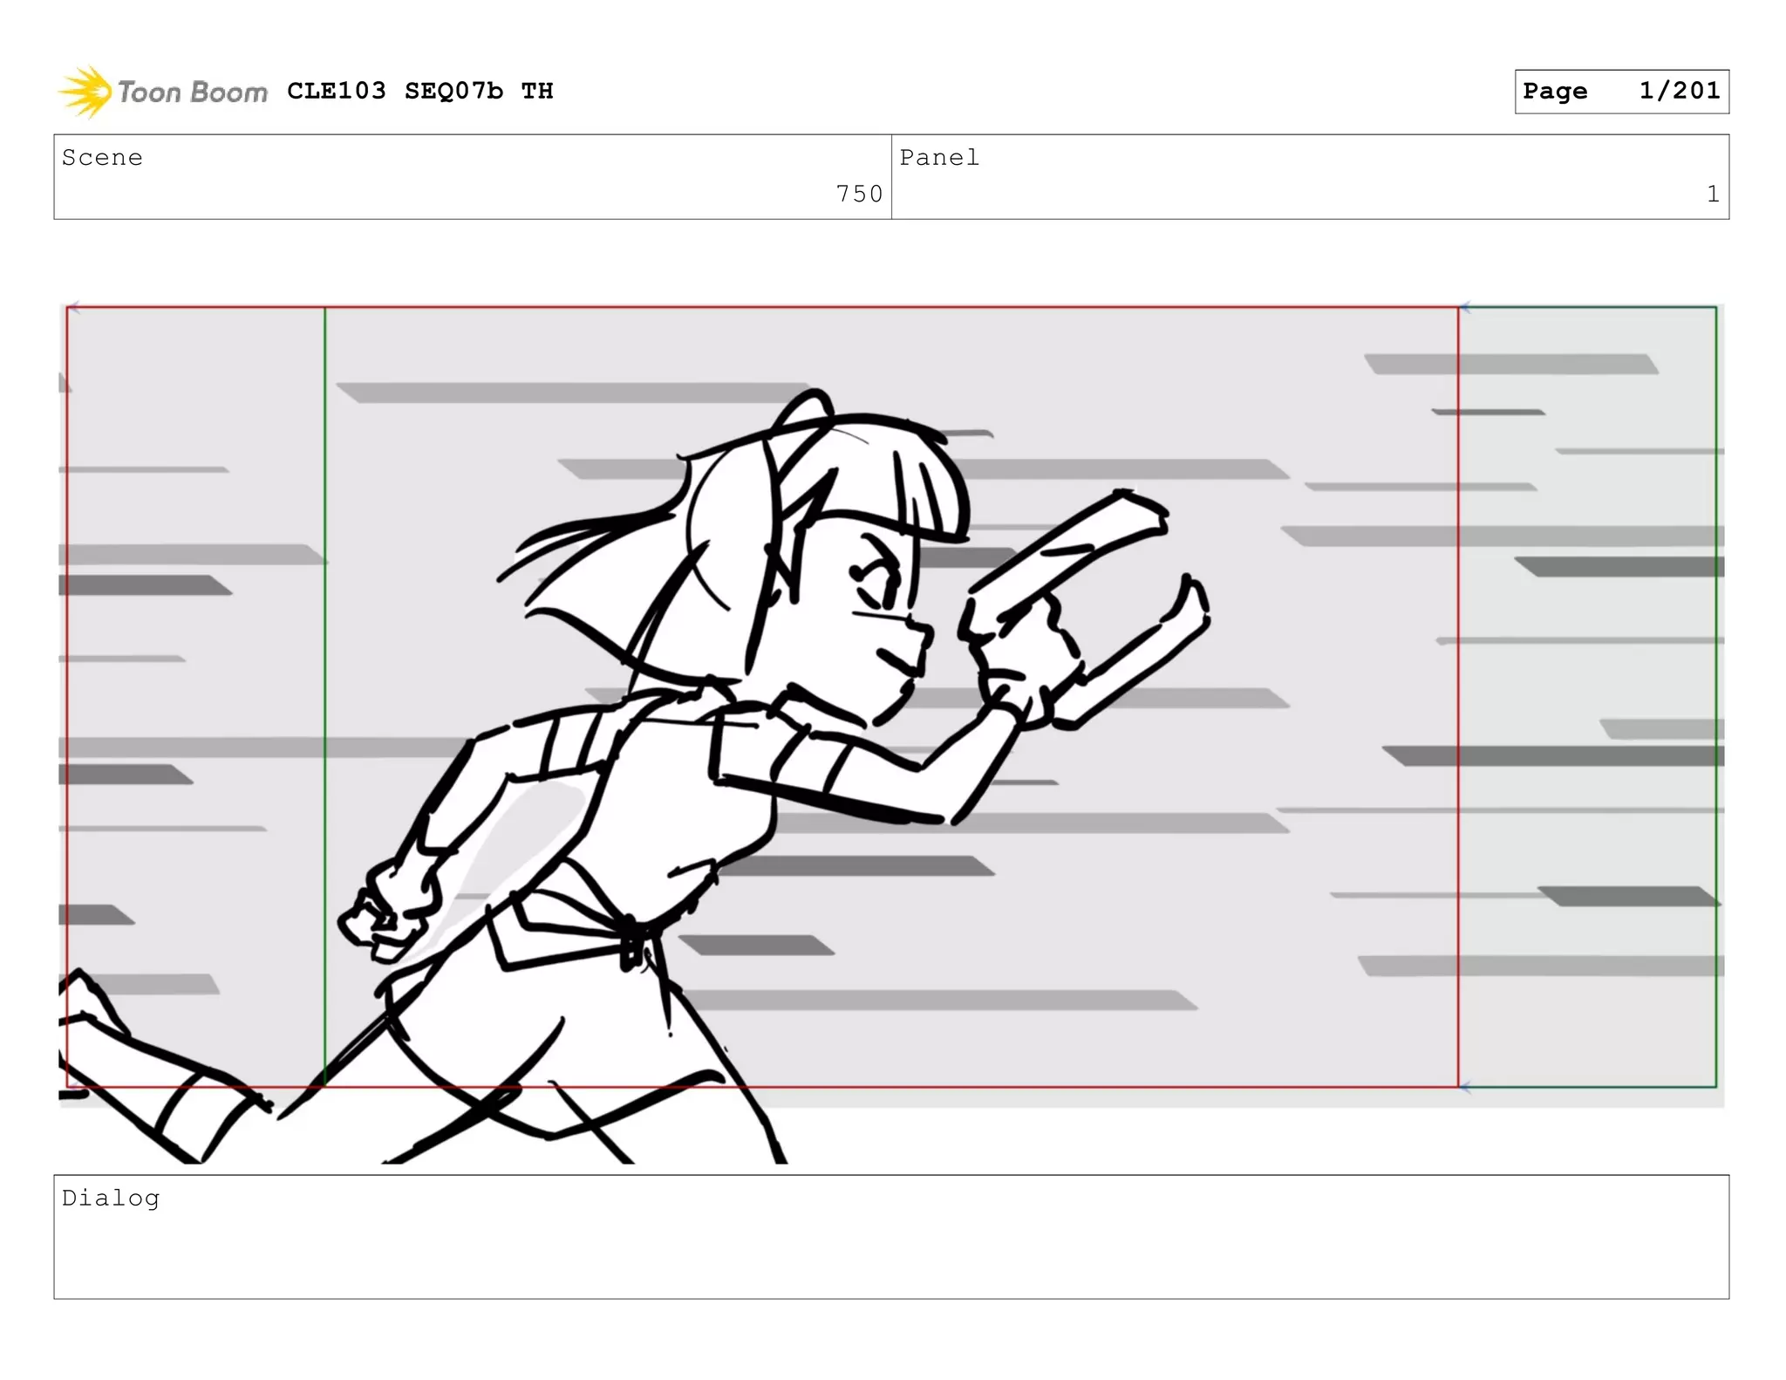
Task: Click the CLE103 SEQ07b TH project title
Action: pos(419,91)
